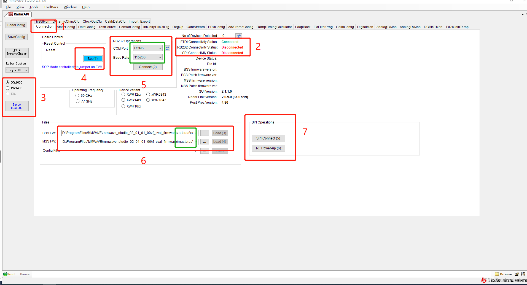
Task: Select XWR14xx device variant
Action: point(123,100)
